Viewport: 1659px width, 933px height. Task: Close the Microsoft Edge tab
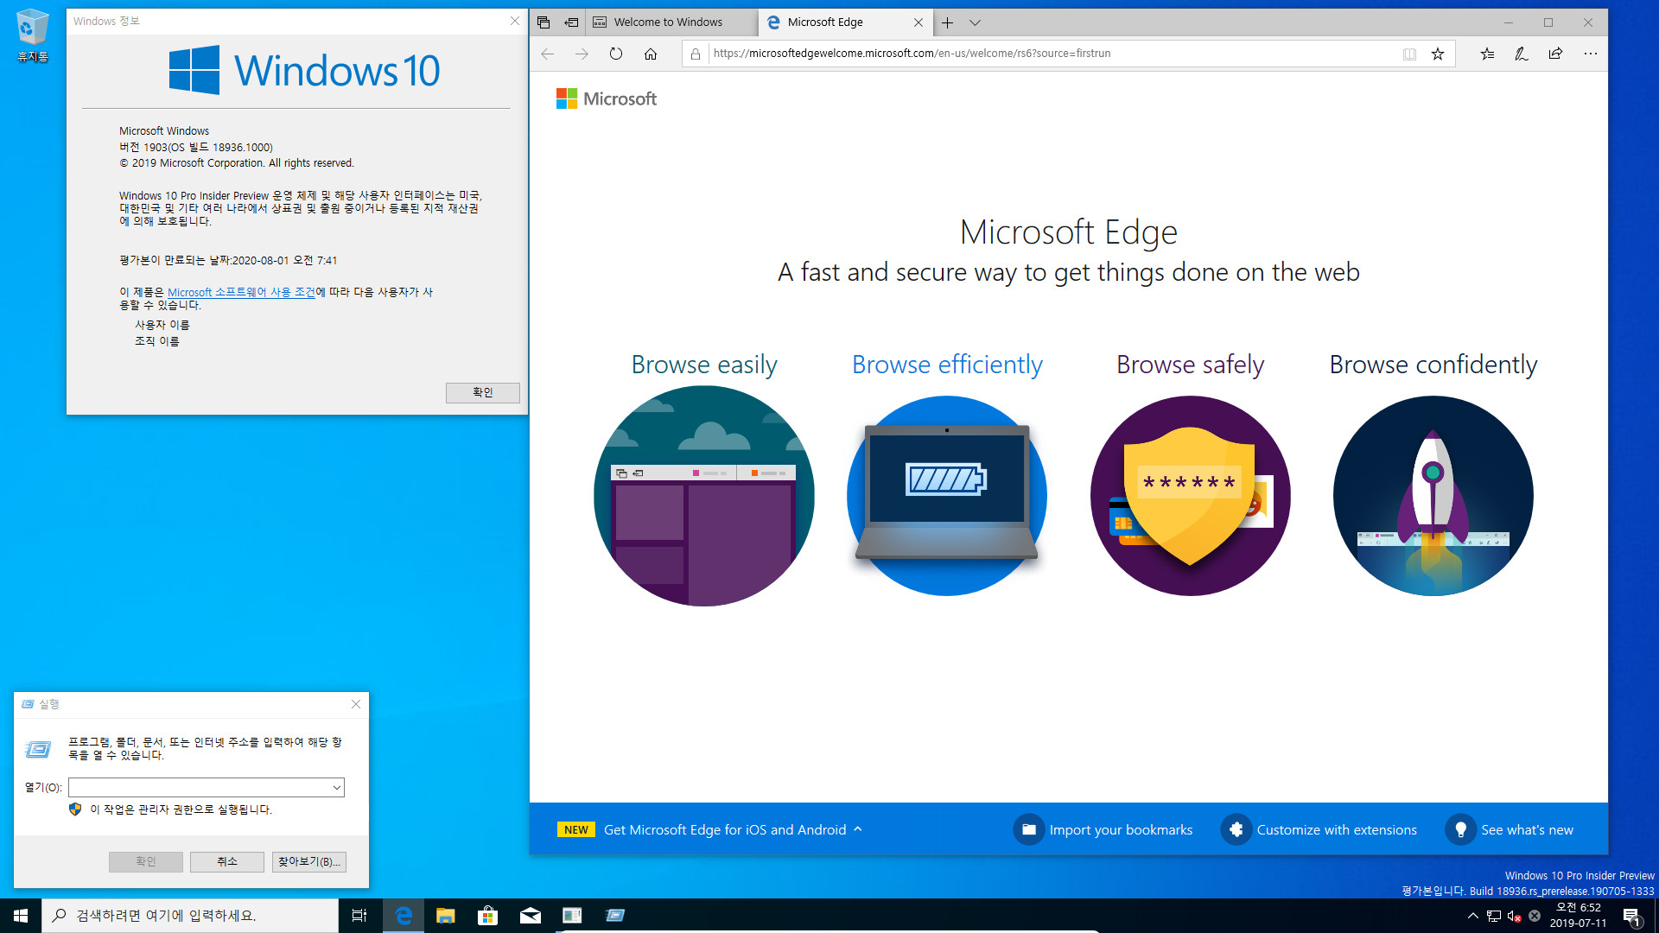(918, 22)
